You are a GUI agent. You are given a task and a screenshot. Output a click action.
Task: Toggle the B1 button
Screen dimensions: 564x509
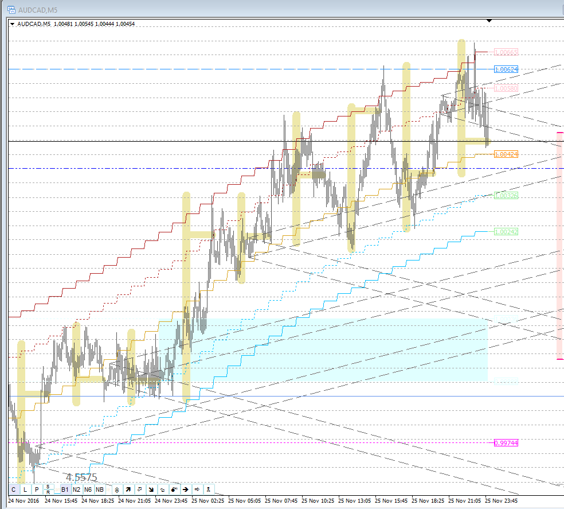(x=65, y=489)
